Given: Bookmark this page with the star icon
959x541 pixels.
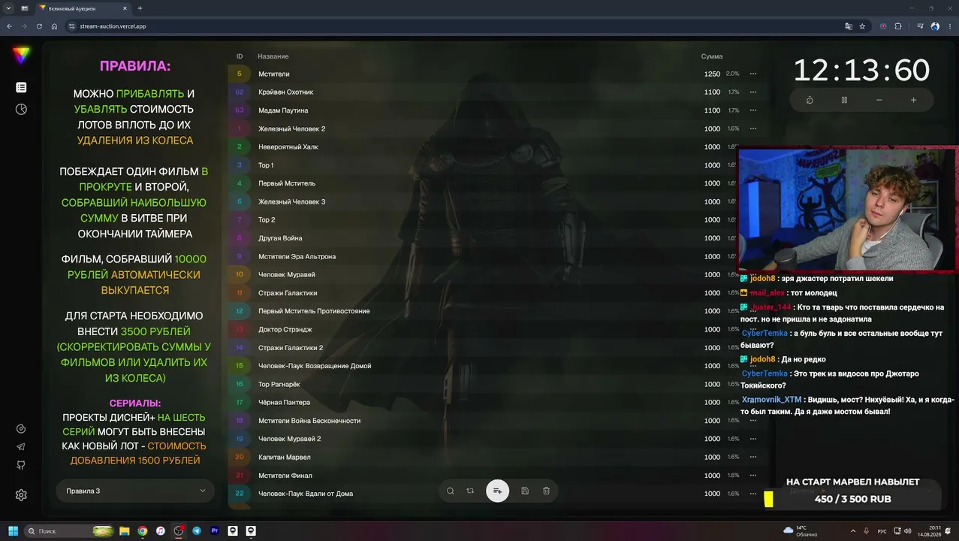Looking at the screenshot, I should click(862, 26).
